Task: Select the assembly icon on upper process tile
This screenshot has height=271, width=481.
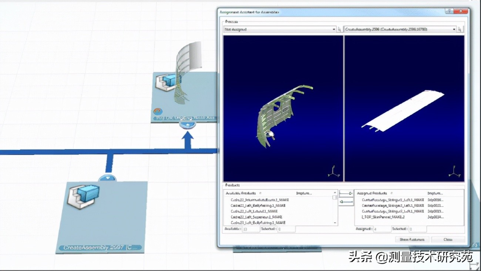Action: point(166,82)
